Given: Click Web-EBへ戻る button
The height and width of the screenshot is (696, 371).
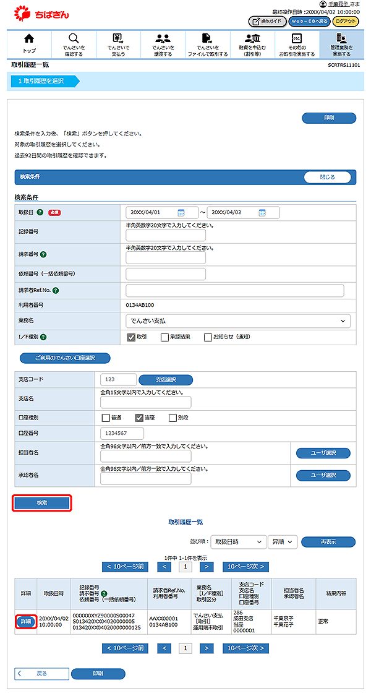Looking at the screenshot, I should pos(309,21).
